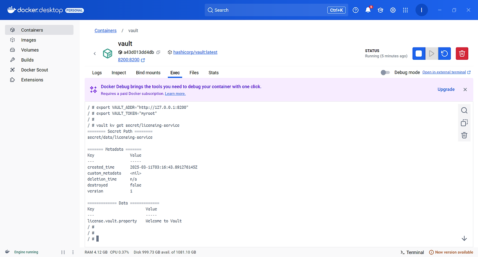Screen dimensions: 478x257
Task: Click the 'RAM 4.12 GB' status entry
Action: click(x=96, y=252)
